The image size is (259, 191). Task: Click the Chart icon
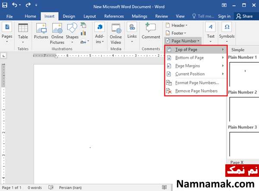tap(83, 33)
